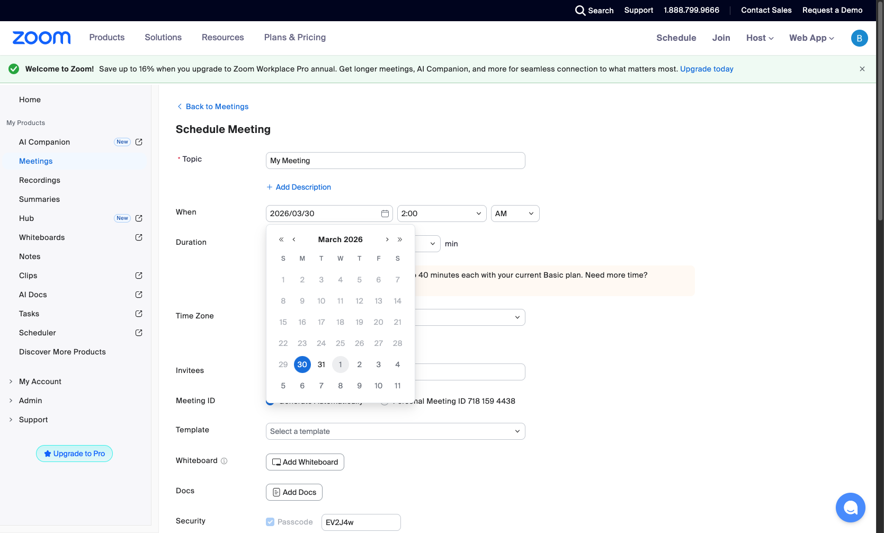The width and height of the screenshot is (884, 533).
Task: Open the duration minutes dropdown
Action: [428, 244]
